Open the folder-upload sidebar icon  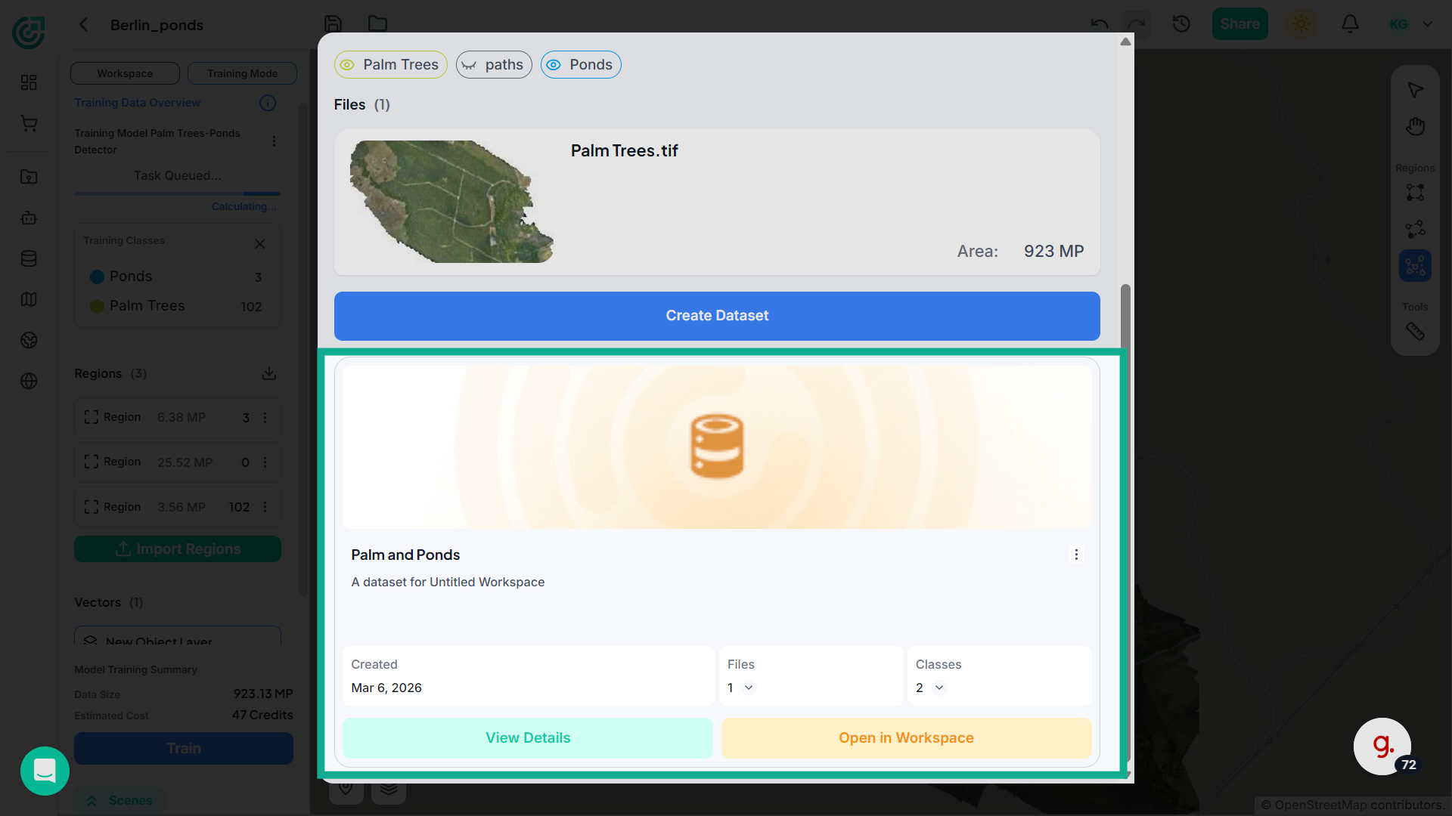coord(29,177)
